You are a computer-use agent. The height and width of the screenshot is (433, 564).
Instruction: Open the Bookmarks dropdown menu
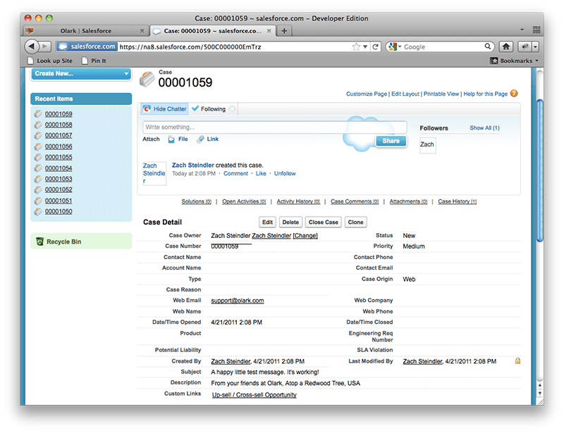click(x=514, y=61)
